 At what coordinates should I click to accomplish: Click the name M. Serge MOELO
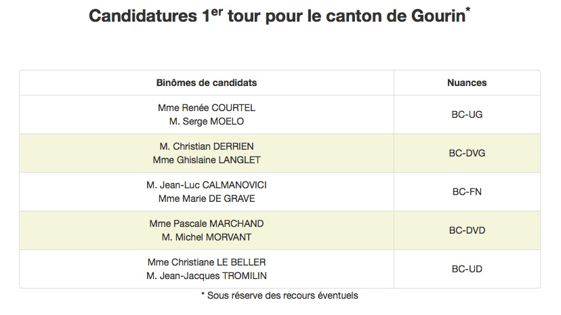[207, 121]
